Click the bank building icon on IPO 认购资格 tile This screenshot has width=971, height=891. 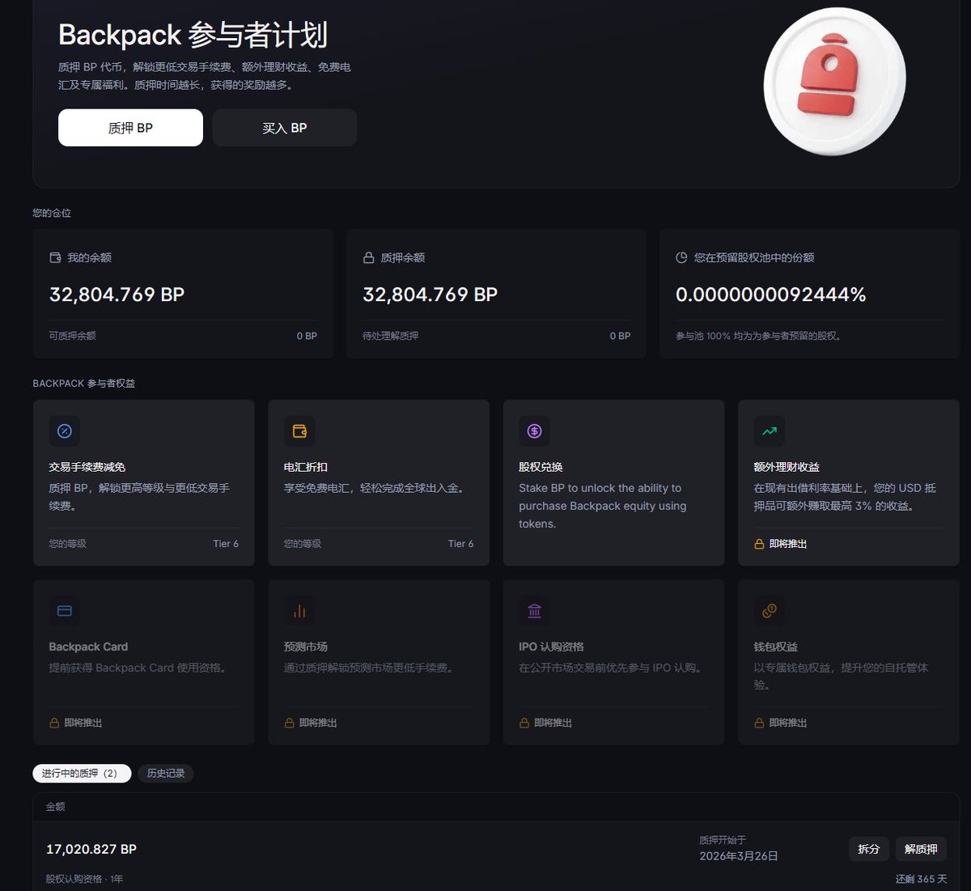coord(534,611)
